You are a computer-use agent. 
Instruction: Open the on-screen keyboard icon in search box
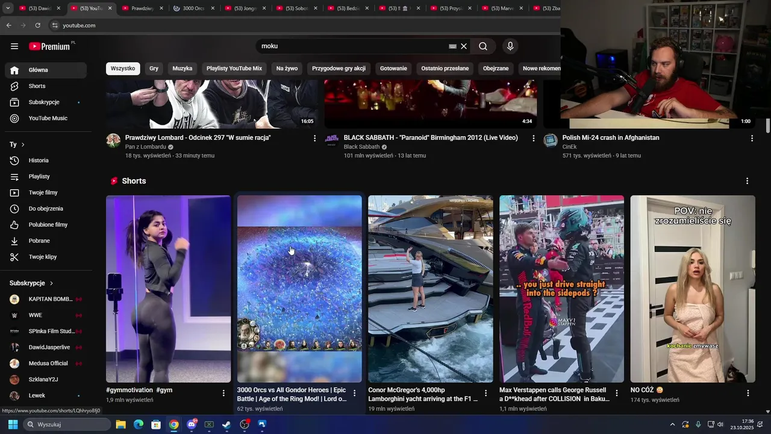click(452, 46)
